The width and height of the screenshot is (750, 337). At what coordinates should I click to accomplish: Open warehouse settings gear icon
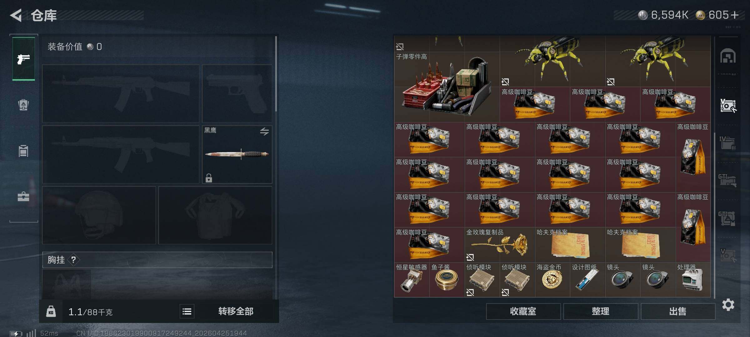pos(728,305)
